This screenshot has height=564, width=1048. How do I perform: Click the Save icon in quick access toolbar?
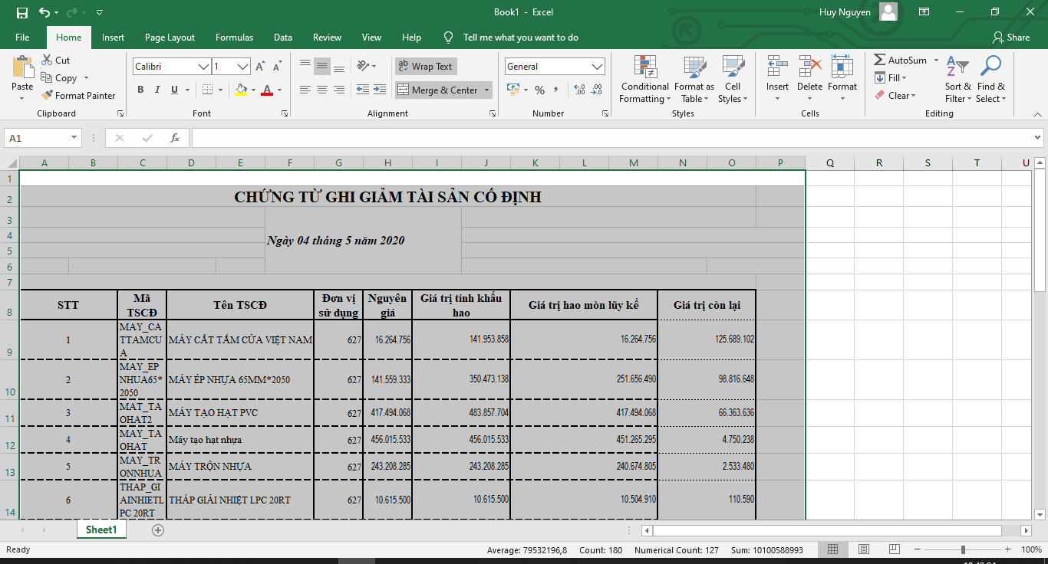coord(21,12)
